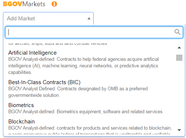Click the orange BGOV Markets info icon
186x138 pixels.
pos(54,4)
